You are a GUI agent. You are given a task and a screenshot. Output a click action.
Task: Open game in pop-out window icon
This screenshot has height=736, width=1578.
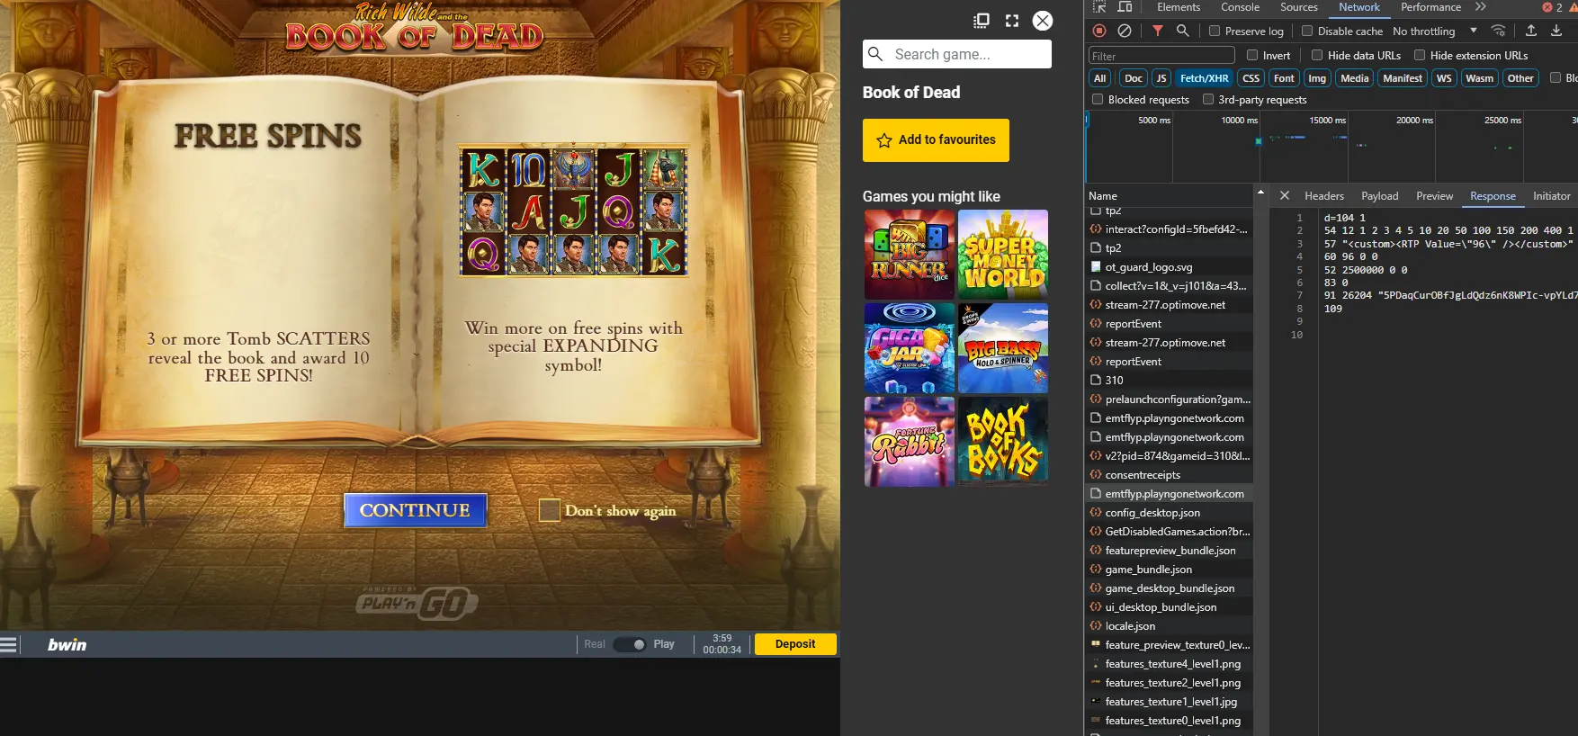[x=982, y=21]
